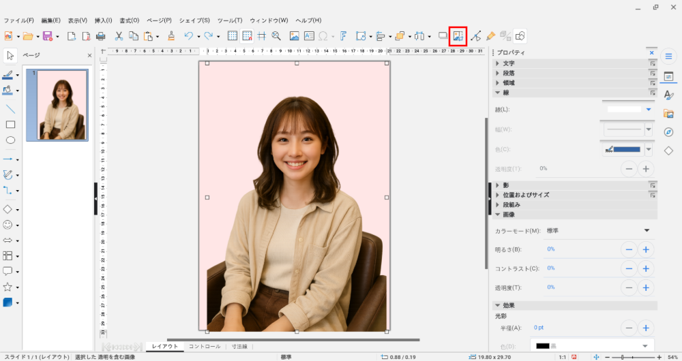Pick the Select arrow tool
This screenshot has width=682, height=361.
click(10, 56)
